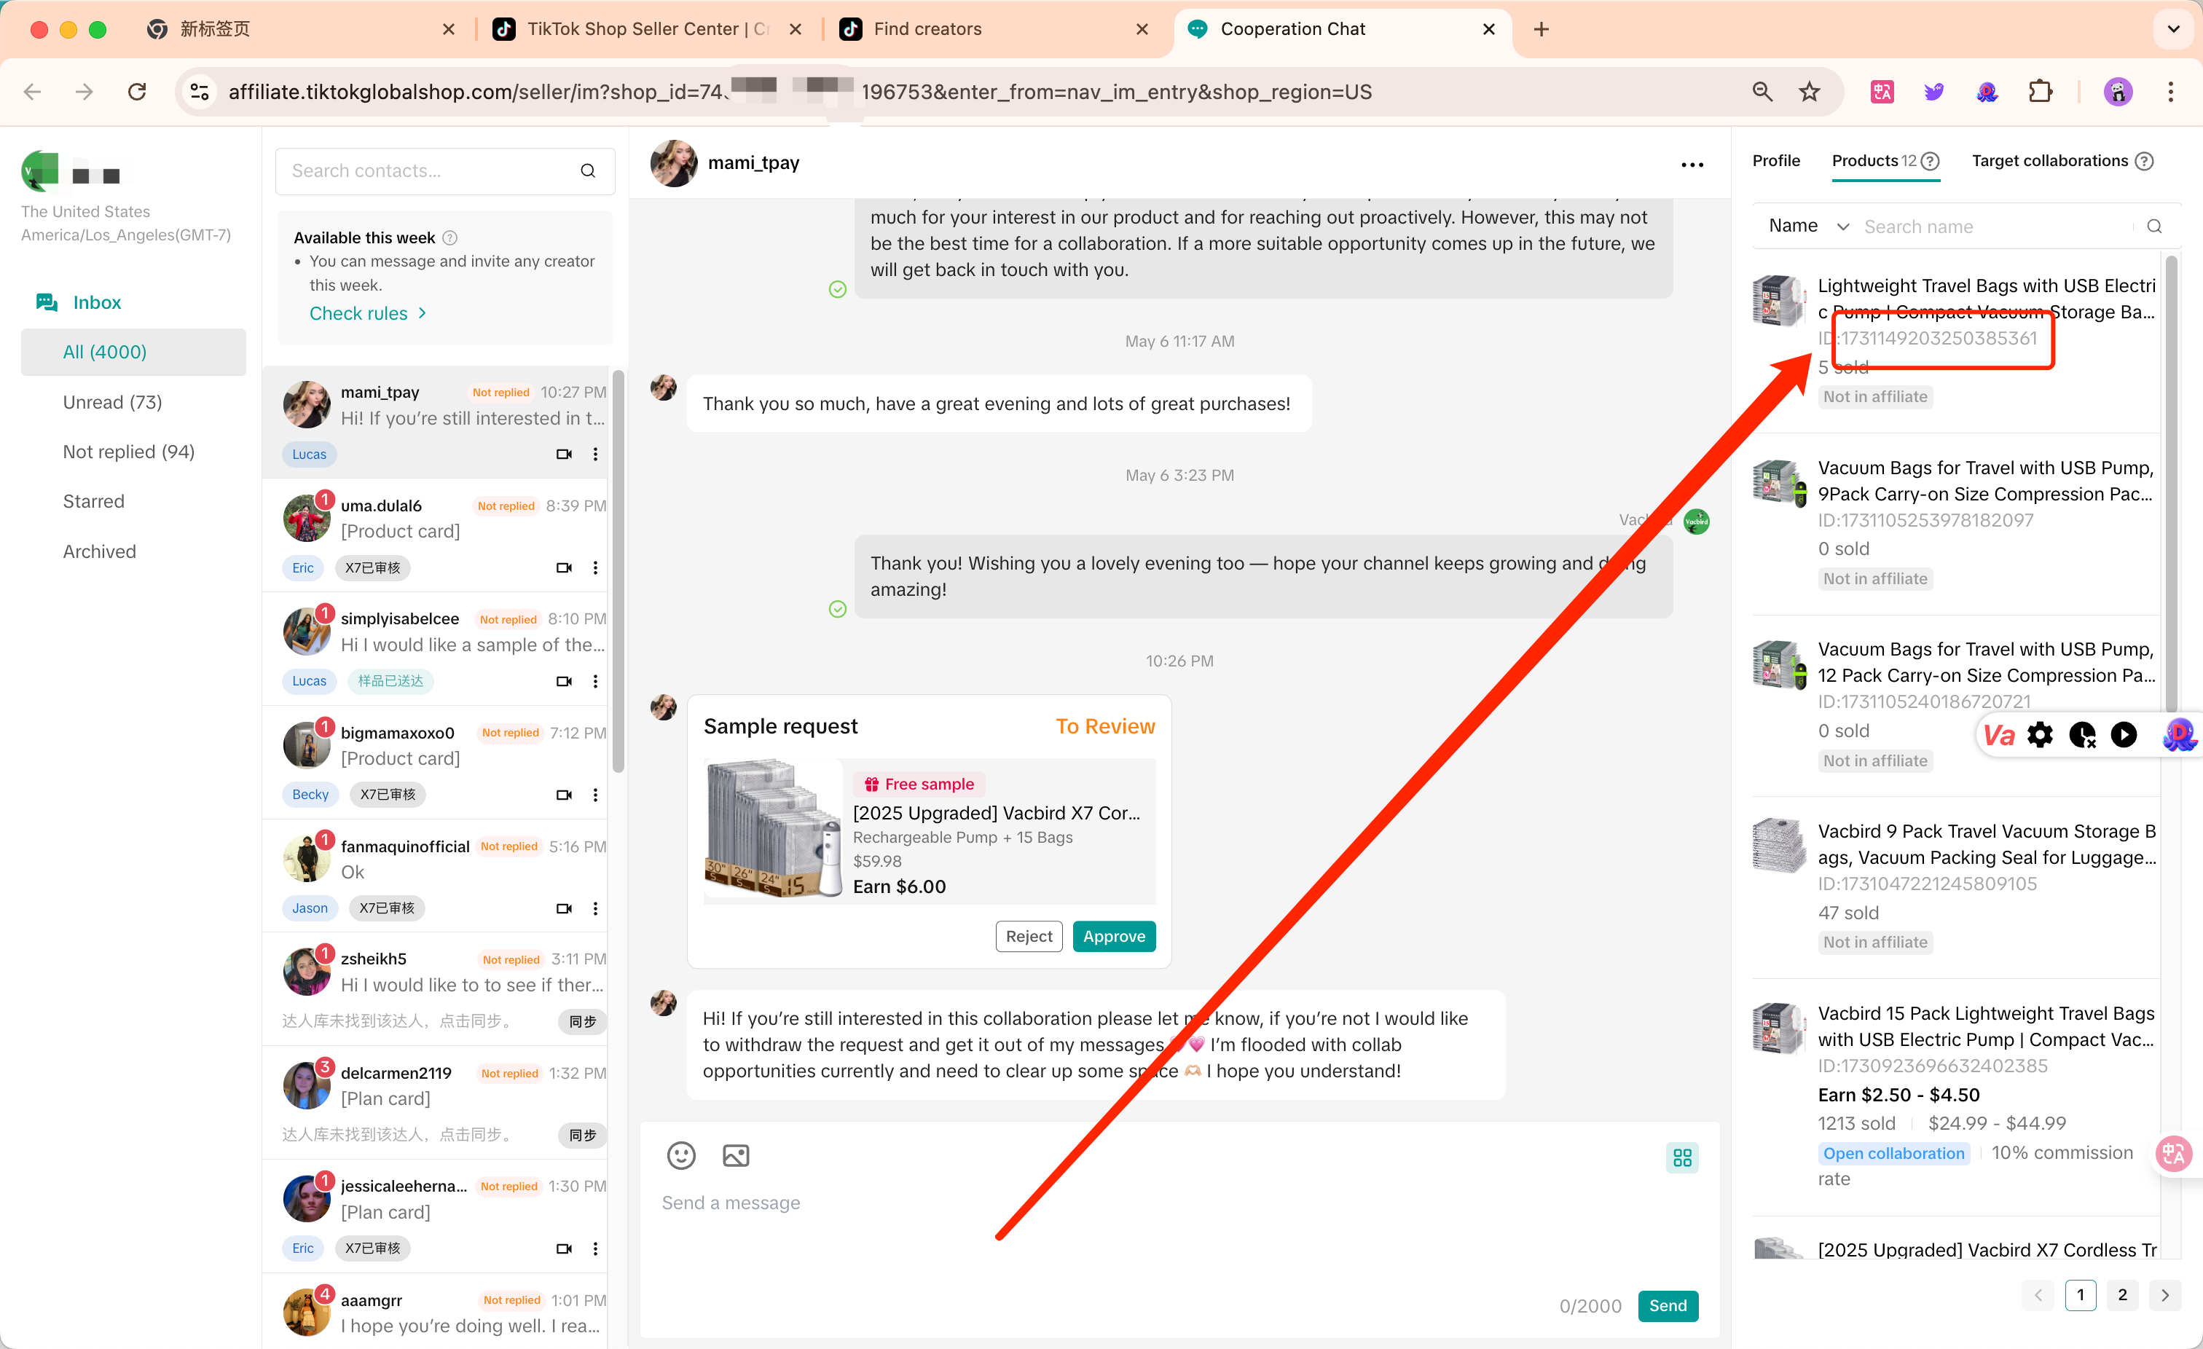Click video icon on simplyisabelcee contact row
2203x1349 pixels.
coord(563,681)
